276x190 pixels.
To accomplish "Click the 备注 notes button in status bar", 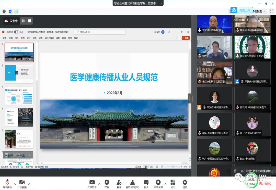I will point(138,167).
